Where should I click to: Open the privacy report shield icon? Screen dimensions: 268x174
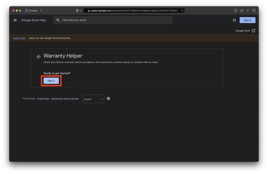77,11
